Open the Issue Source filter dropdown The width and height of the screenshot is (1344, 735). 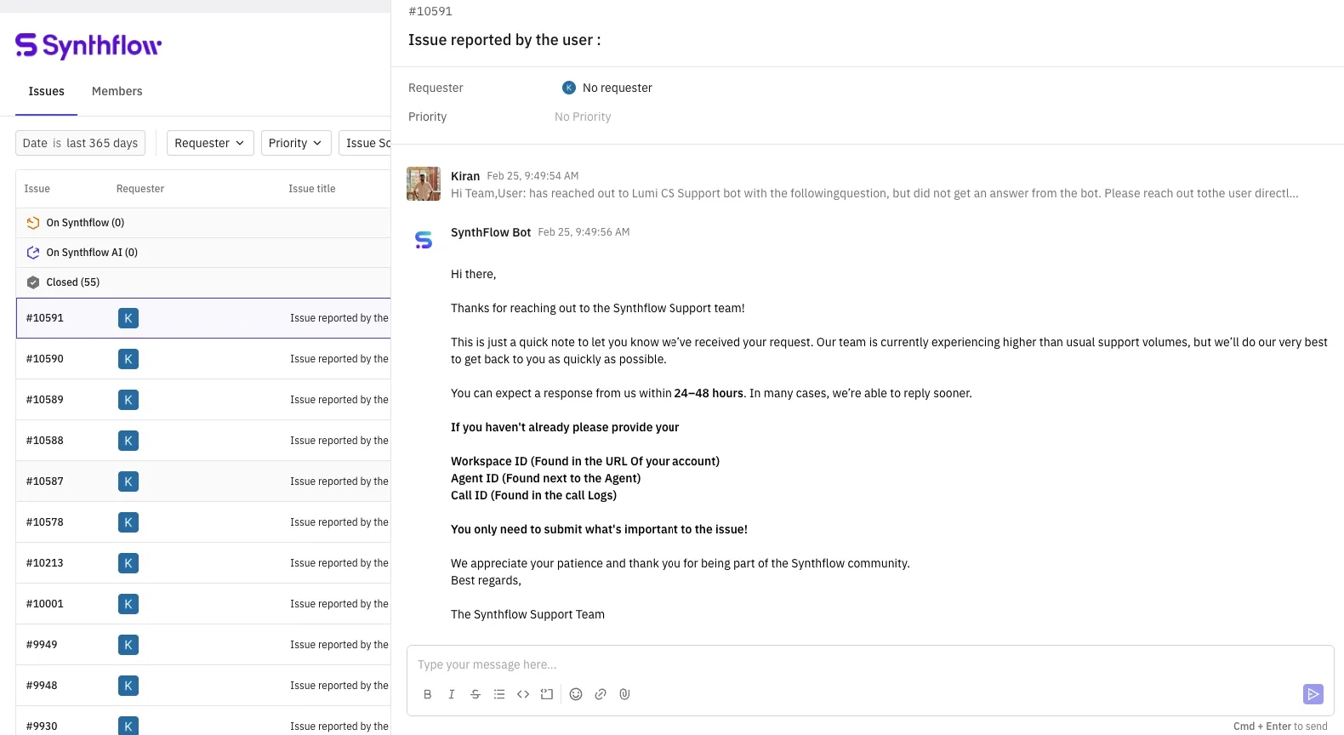[366, 143]
